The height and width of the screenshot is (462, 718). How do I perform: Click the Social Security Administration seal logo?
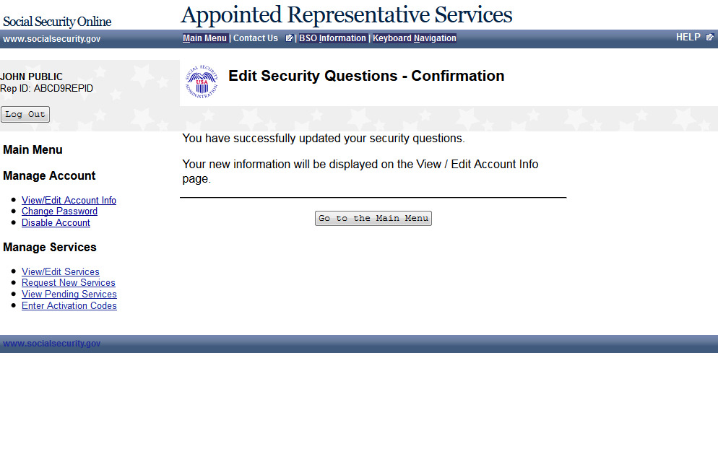click(202, 82)
